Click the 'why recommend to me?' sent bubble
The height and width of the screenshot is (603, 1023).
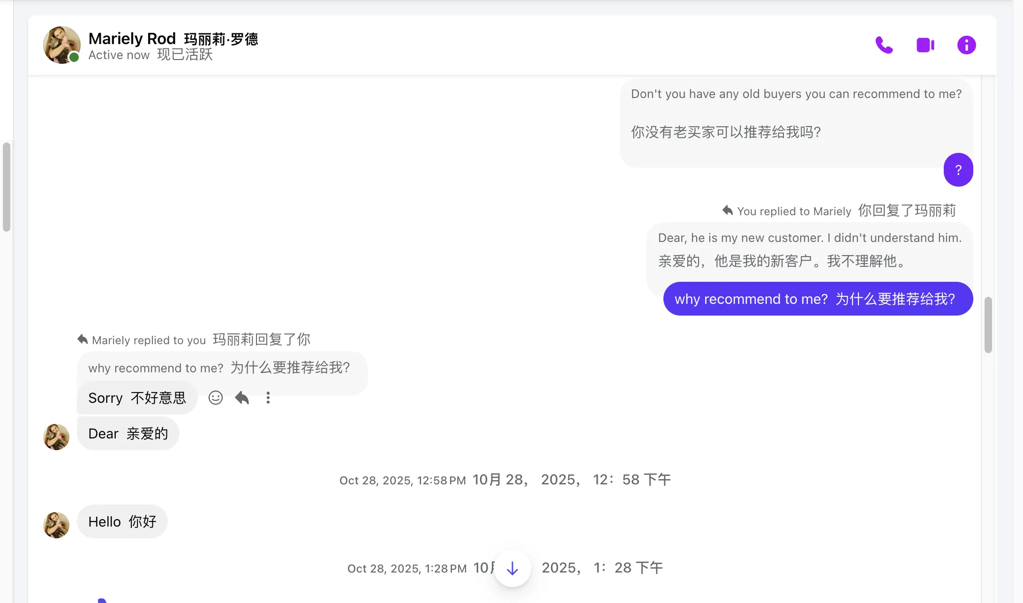818,299
